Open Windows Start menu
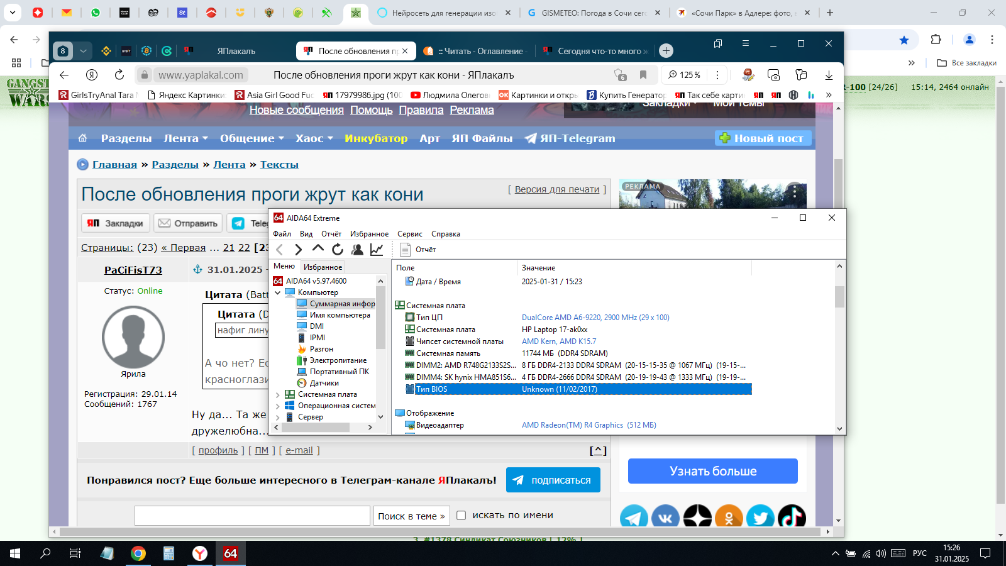The width and height of the screenshot is (1006, 566). (x=15, y=553)
